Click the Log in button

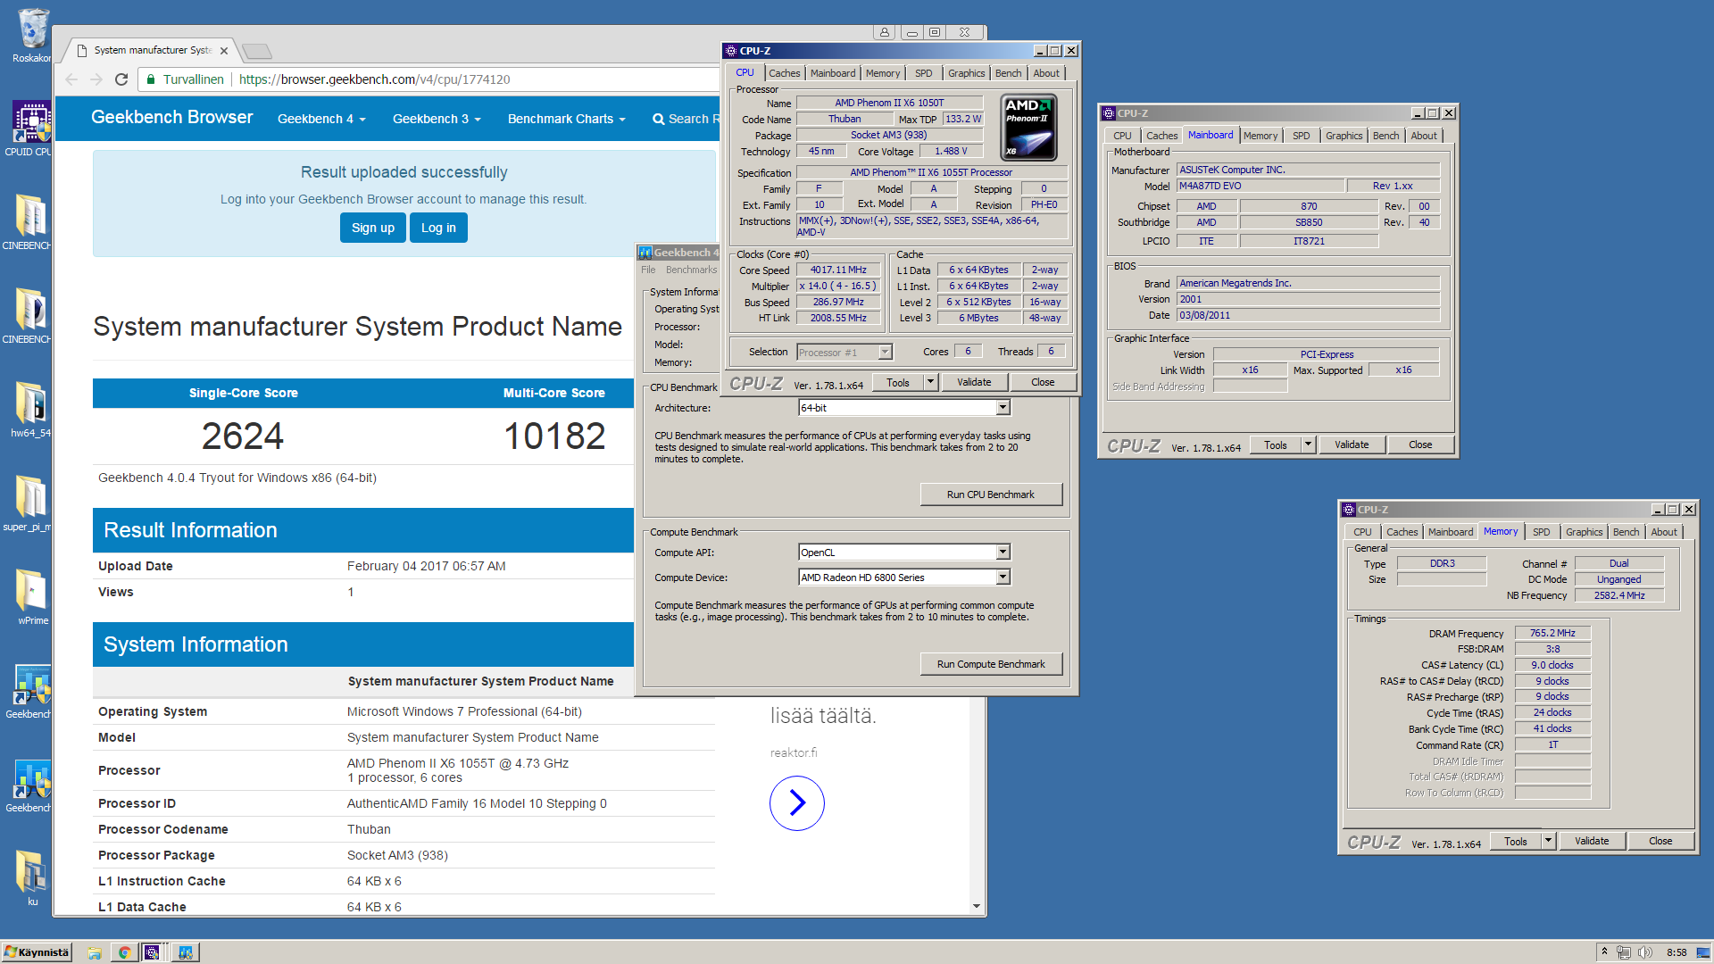click(438, 228)
